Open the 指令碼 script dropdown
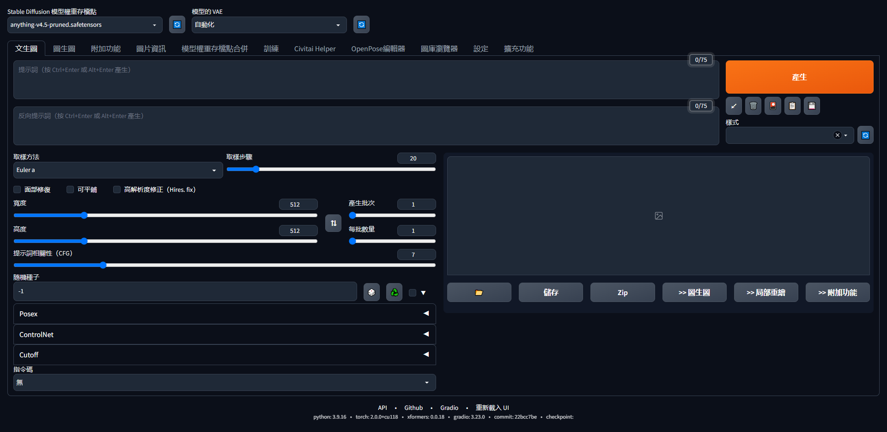The height and width of the screenshot is (432, 887). coord(225,383)
